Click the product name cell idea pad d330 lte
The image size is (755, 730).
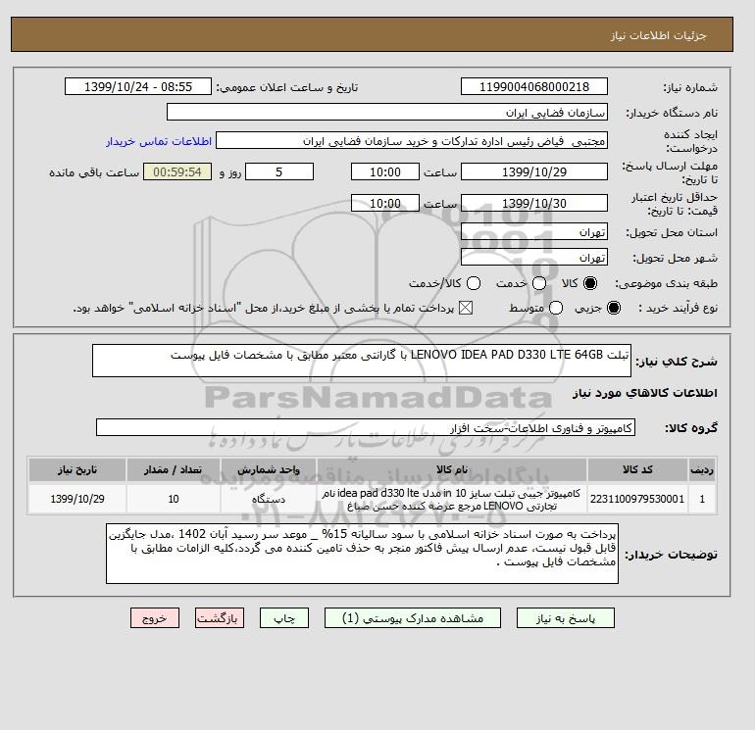pyautogui.click(x=452, y=499)
